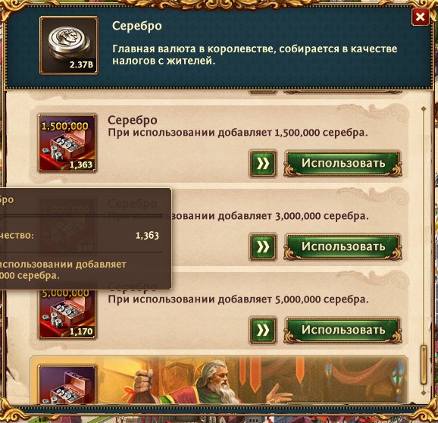
Task: Click double-arrow button for the 3,000,000 silver
Action: tap(263, 246)
